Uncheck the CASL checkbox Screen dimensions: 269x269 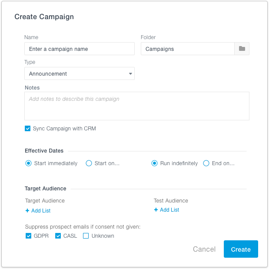tap(58, 236)
